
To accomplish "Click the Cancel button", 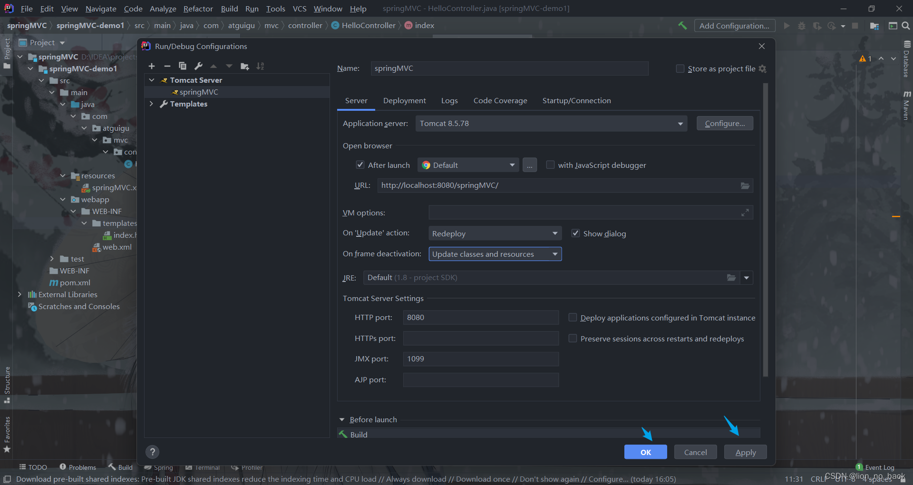I will point(696,452).
